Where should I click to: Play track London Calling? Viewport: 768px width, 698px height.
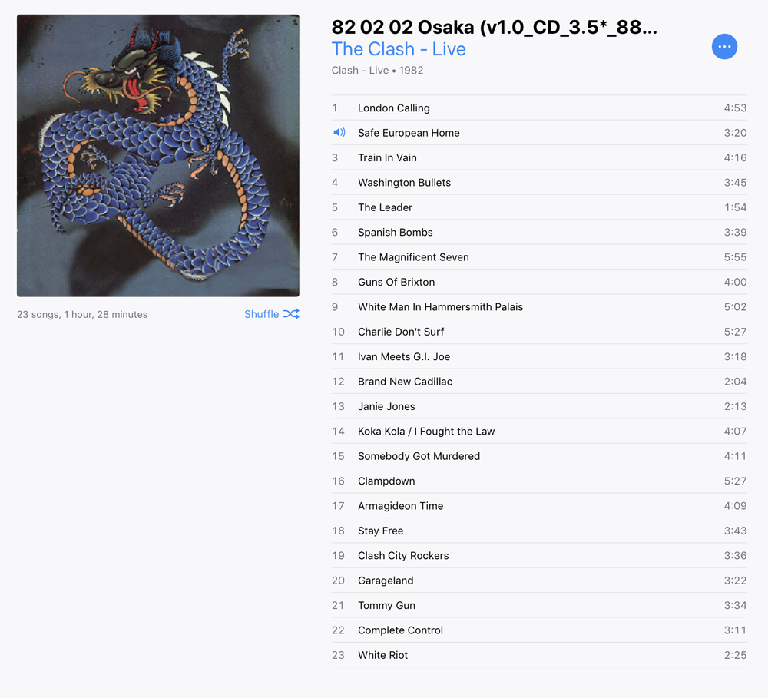(x=539, y=108)
